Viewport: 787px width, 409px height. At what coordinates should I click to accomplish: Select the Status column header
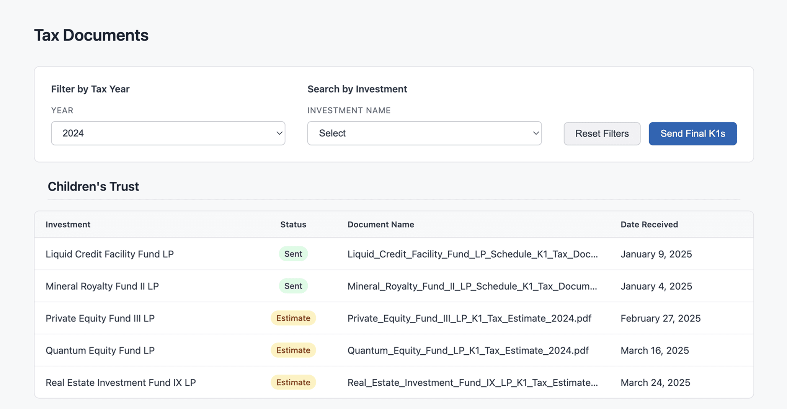click(293, 225)
